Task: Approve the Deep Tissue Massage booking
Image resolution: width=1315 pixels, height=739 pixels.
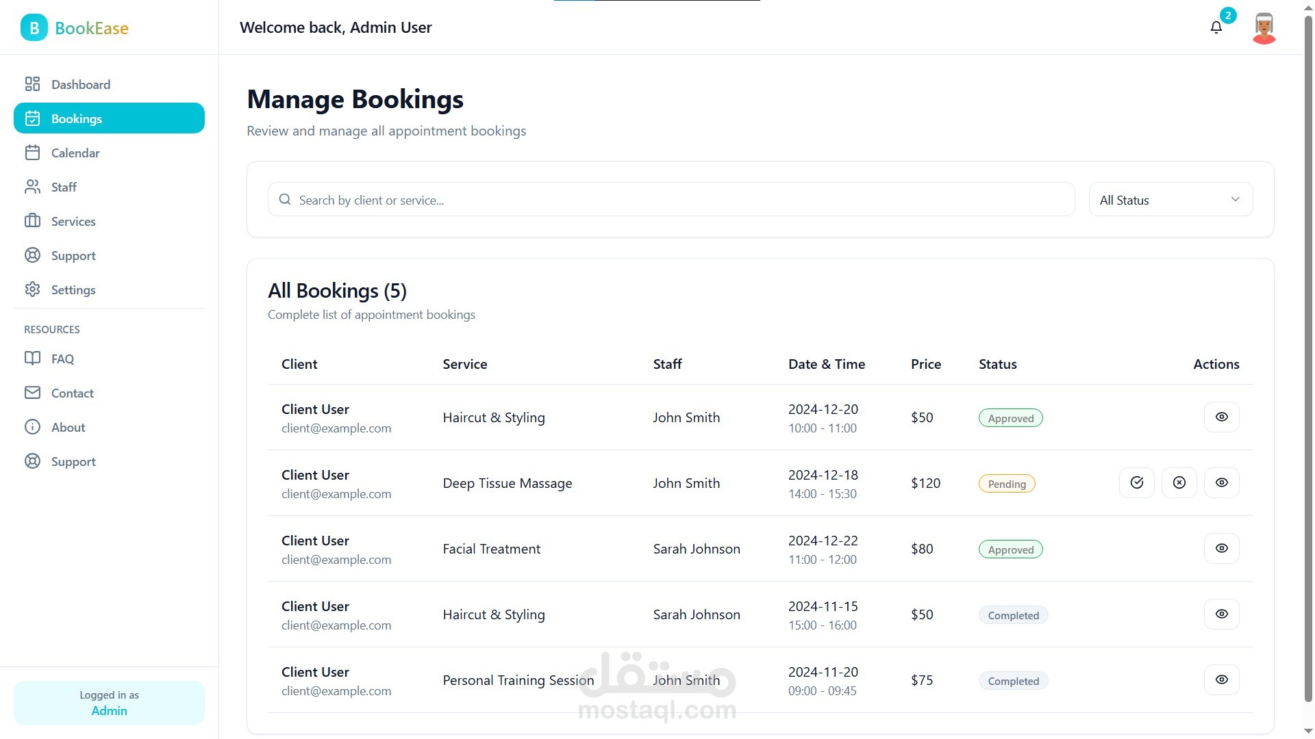Action: [x=1137, y=482]
